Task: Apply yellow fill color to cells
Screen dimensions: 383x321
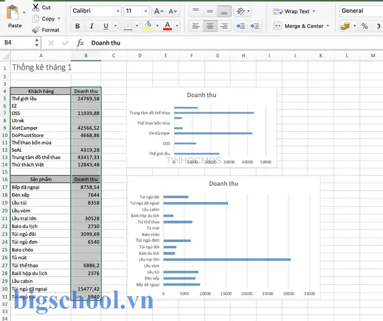Action: coord(148,26)
